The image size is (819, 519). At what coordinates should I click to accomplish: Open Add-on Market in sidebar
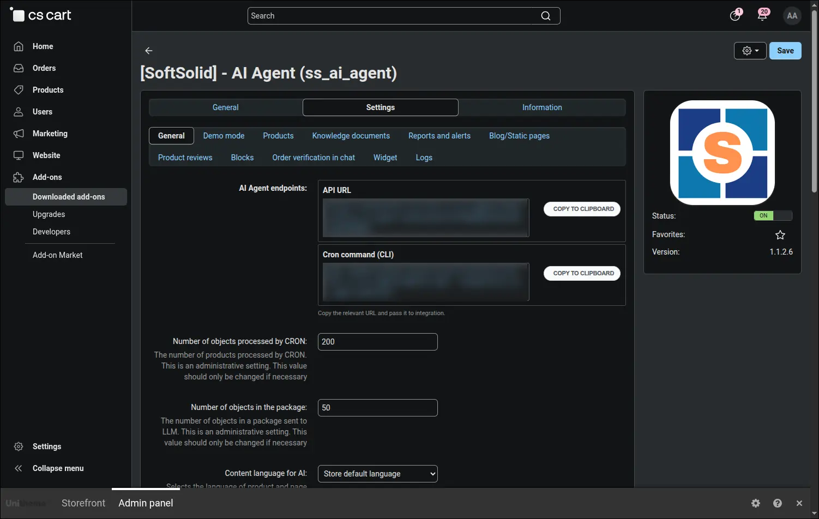click(x=57, y=255)
